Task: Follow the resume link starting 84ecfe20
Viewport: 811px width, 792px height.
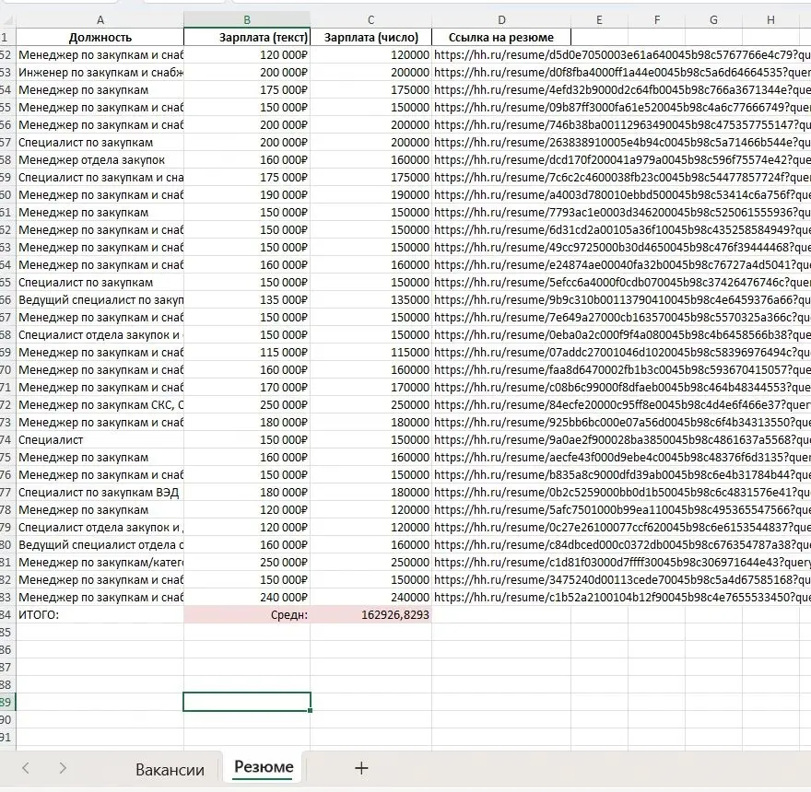Action: coord(622,405)
